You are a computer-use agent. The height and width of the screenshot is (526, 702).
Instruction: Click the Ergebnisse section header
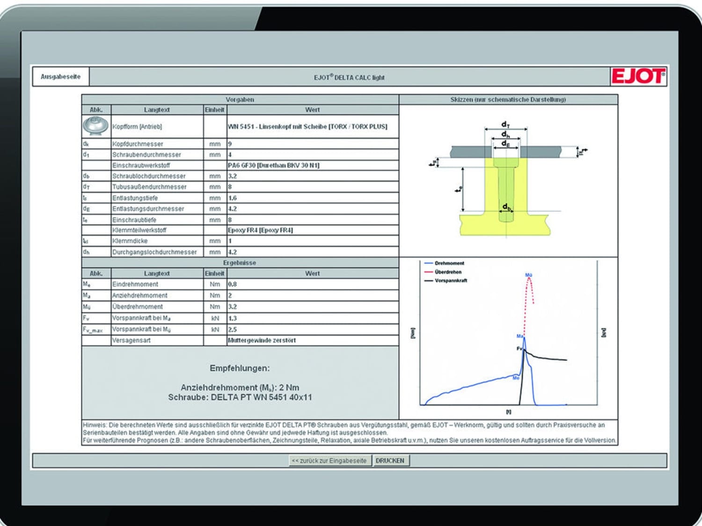(240, 263)
